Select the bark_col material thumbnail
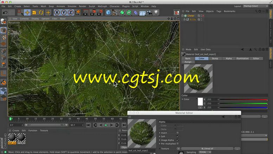 coord(21,139)
